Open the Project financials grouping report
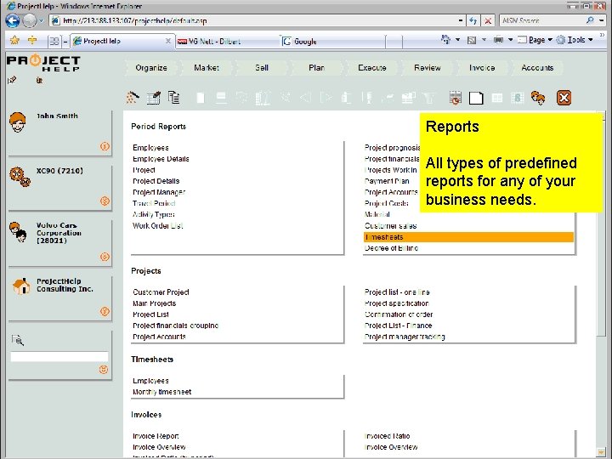Image resolution: width=612 pixels, height=459 pixels. tap(175, 326)
